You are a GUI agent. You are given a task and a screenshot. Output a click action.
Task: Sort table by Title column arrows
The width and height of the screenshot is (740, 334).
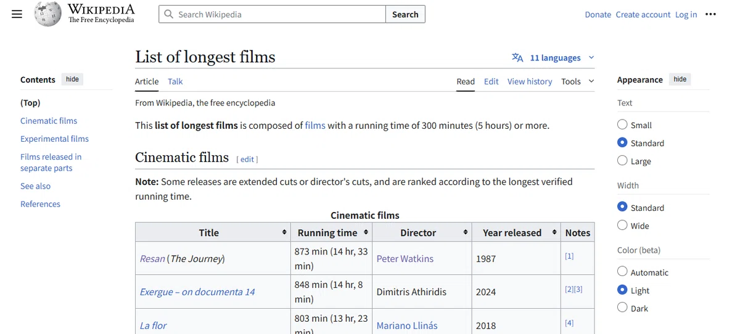pos(284,232)
